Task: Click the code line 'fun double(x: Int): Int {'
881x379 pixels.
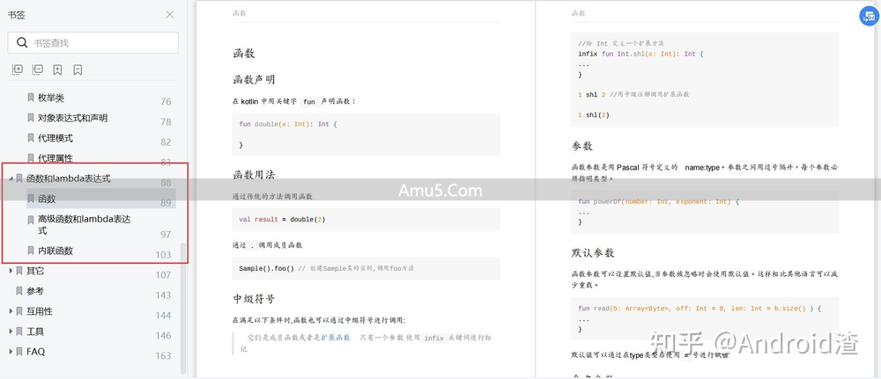Action: [x=288, y=124]
